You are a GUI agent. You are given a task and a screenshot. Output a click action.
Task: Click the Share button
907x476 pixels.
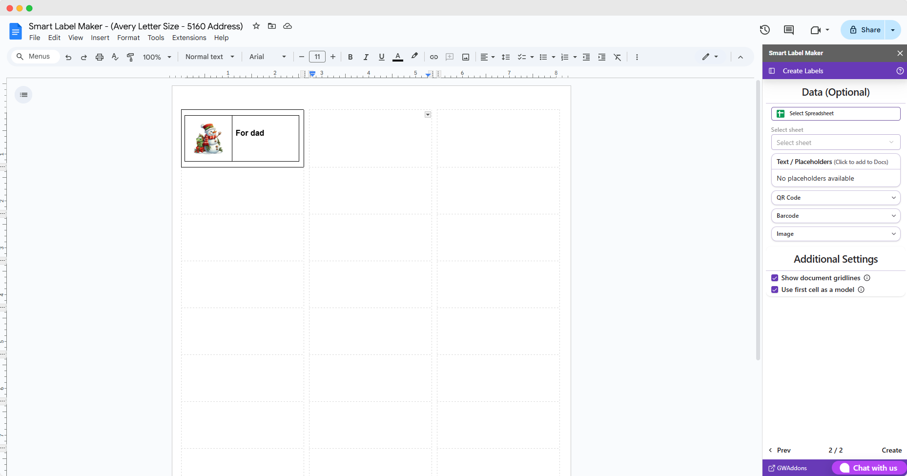point(864,30)
